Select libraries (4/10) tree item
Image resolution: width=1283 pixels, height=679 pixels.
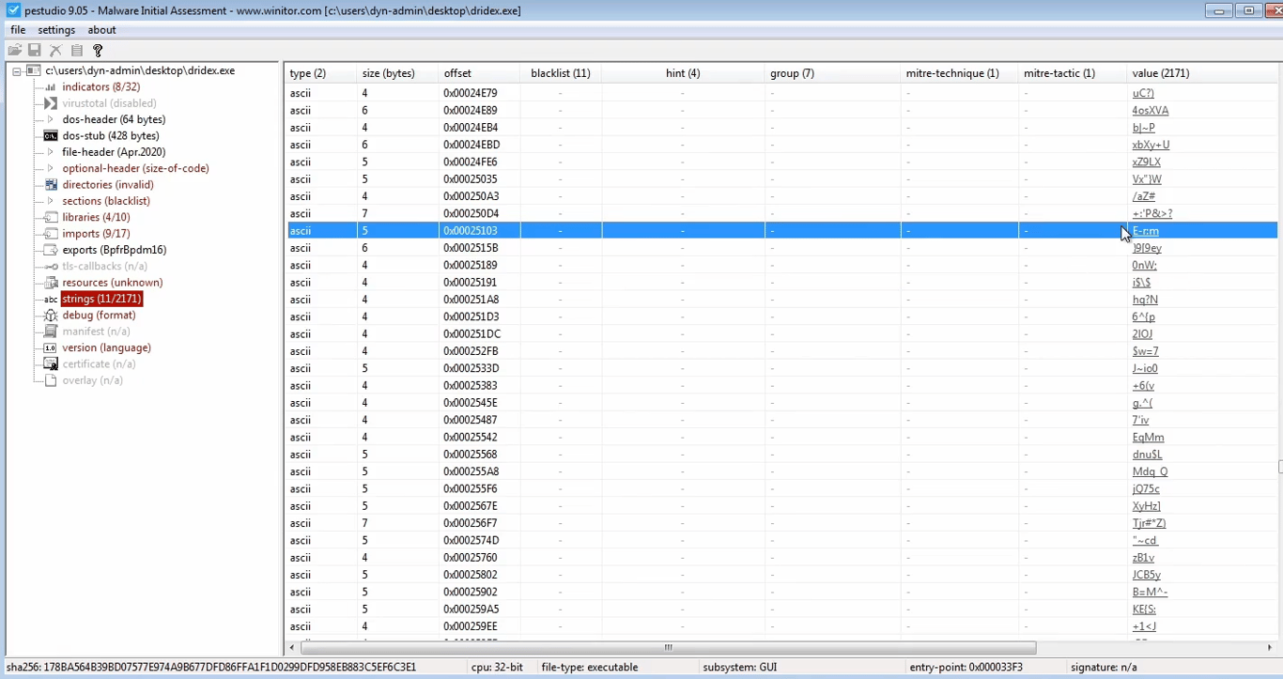(96, 217)
